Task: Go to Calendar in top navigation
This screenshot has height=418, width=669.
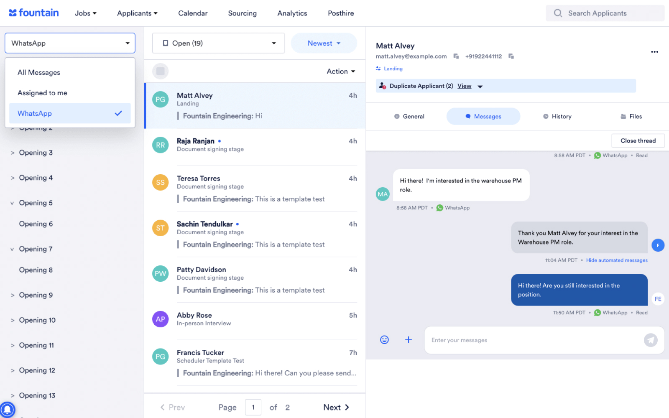Action: point(193,13)
